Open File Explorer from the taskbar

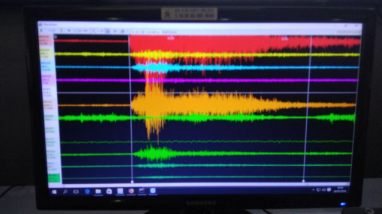[x=98, y=191]
